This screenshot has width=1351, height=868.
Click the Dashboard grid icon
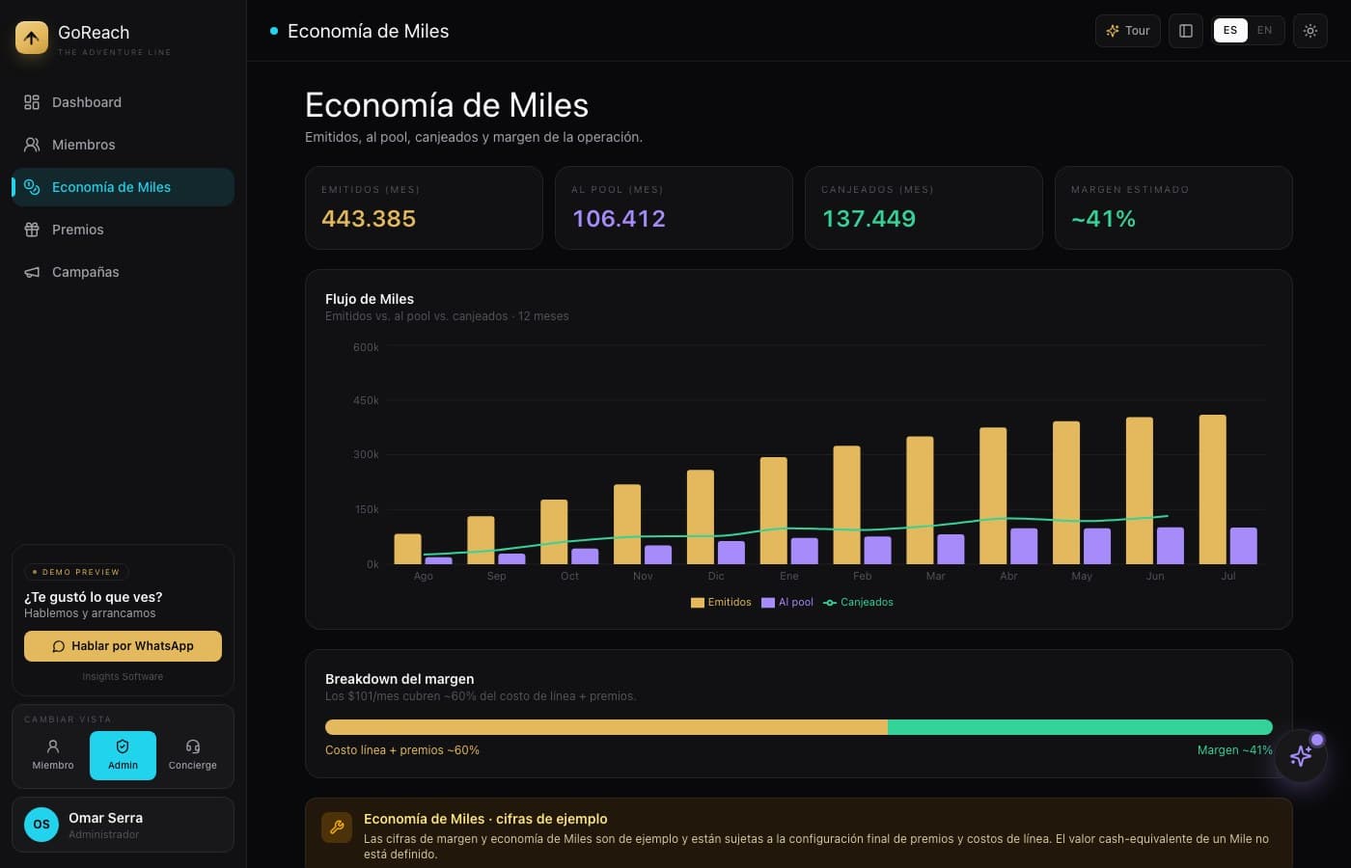click(x=32, y=102)
